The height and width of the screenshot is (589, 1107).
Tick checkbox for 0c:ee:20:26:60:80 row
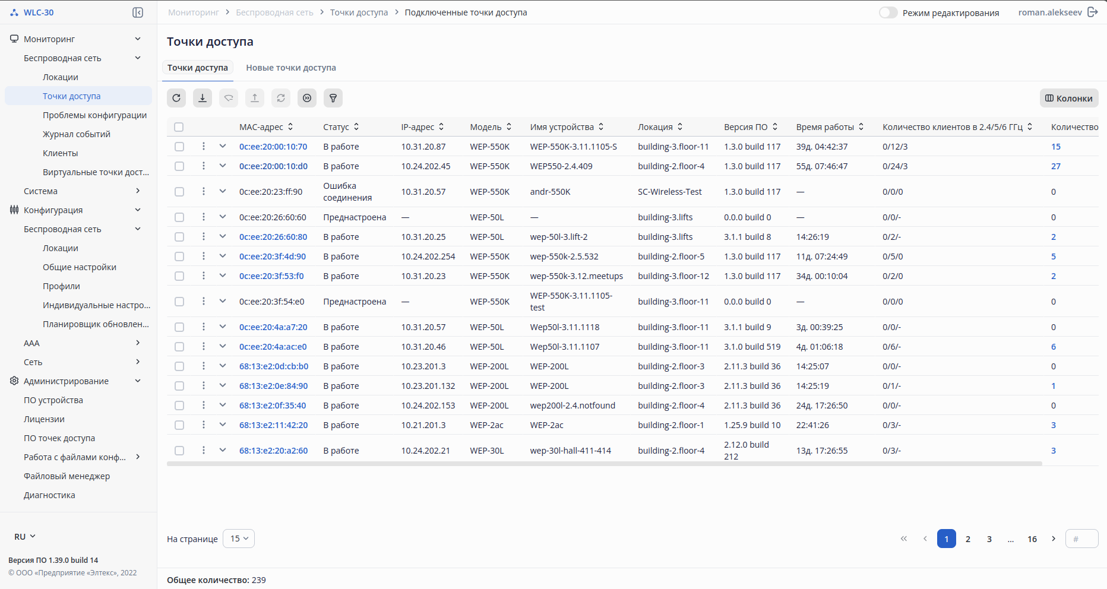click(179, 237)
